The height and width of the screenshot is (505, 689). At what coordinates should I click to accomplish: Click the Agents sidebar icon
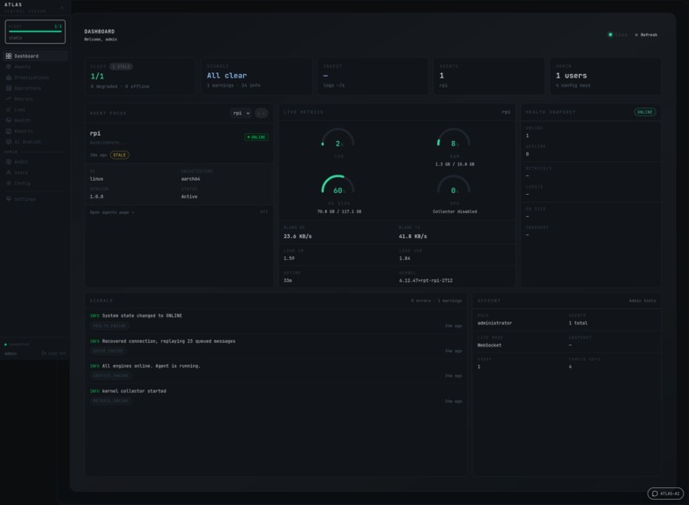pos(8,67)
